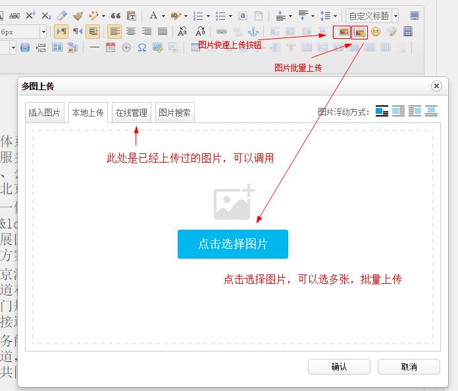Image resolution: width=458 pixels, height=391 pixels.
Task: Insert special character with Omega icon
Action: click(x=142, y=47)
